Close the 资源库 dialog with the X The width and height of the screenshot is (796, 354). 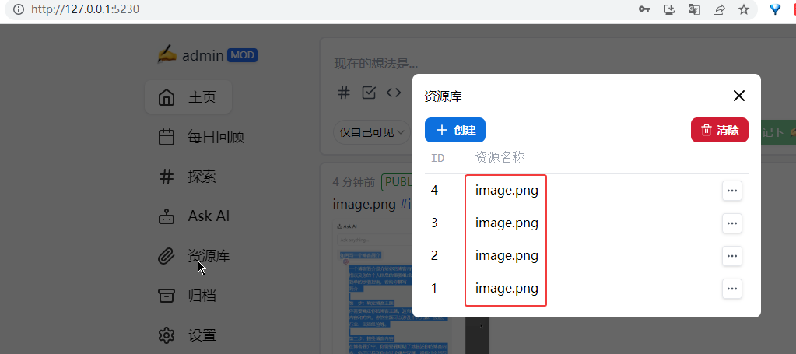coord(738,96)
